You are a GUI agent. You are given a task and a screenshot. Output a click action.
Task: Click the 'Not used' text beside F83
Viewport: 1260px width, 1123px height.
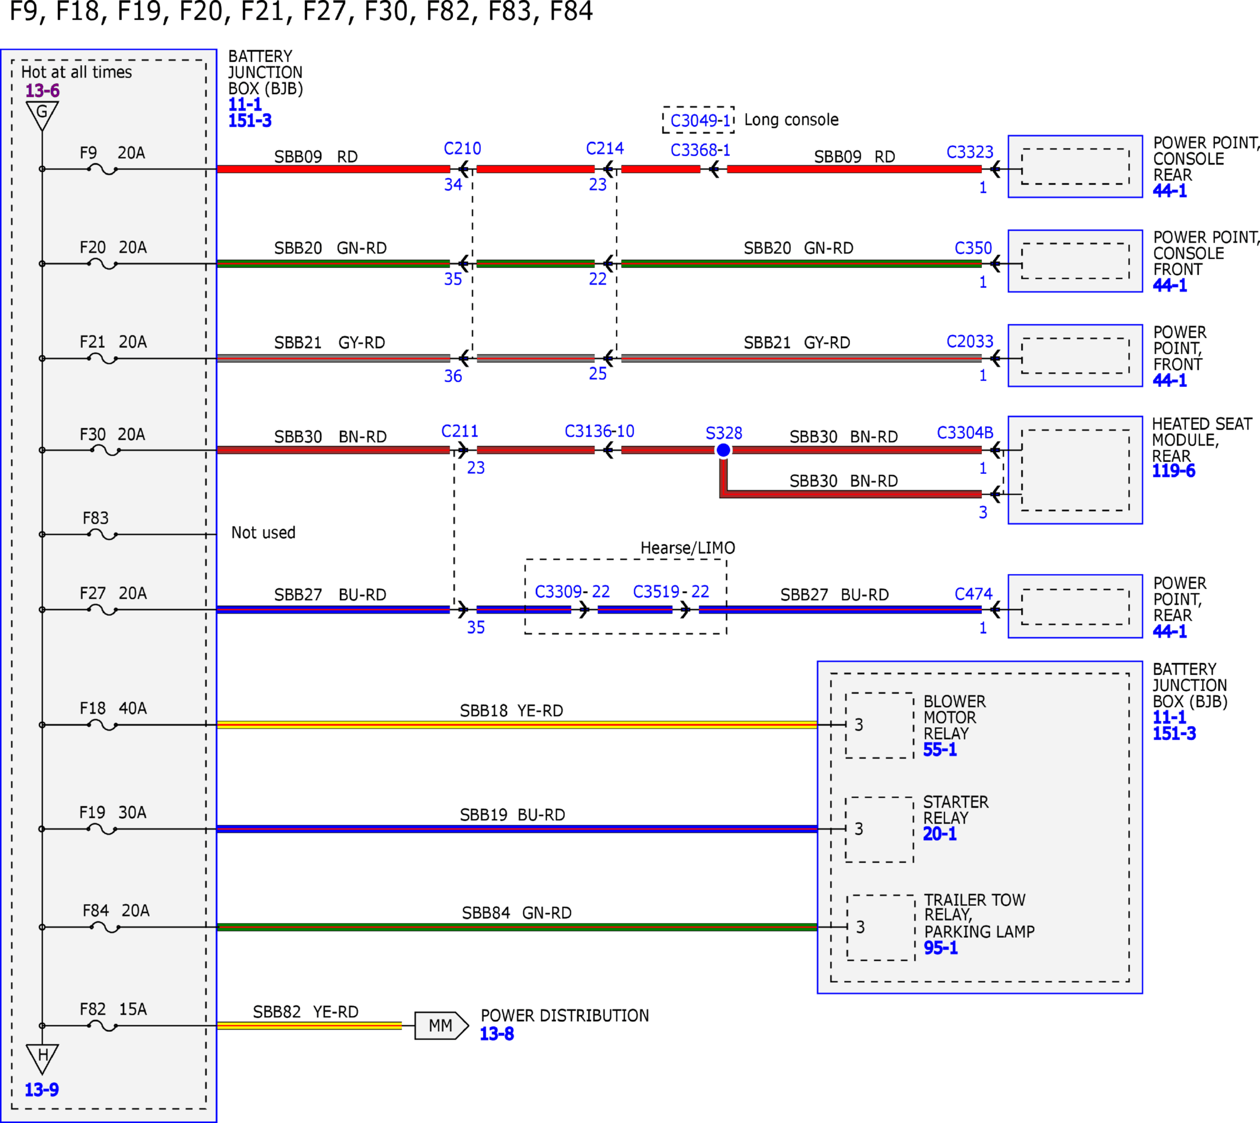pyautogui.click(x=263, y=533)
